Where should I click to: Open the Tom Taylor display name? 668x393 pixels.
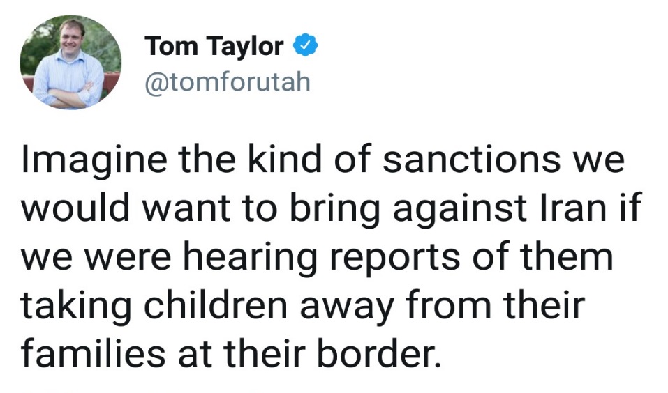pos(214,47)
